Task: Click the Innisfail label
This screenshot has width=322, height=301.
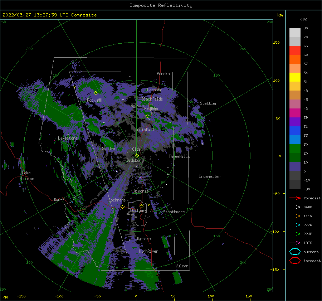Action: click(145, 130)
